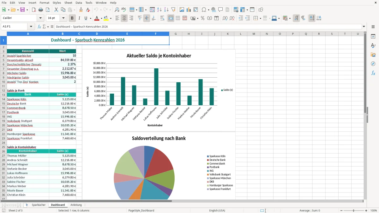Click zoom in plus button
This screenshot has width=379, height=213.
[366, 210]
